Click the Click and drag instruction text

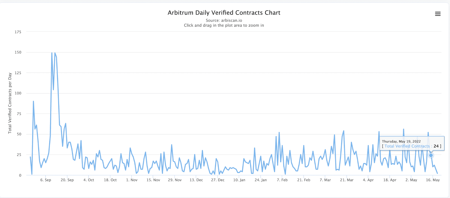224,25
